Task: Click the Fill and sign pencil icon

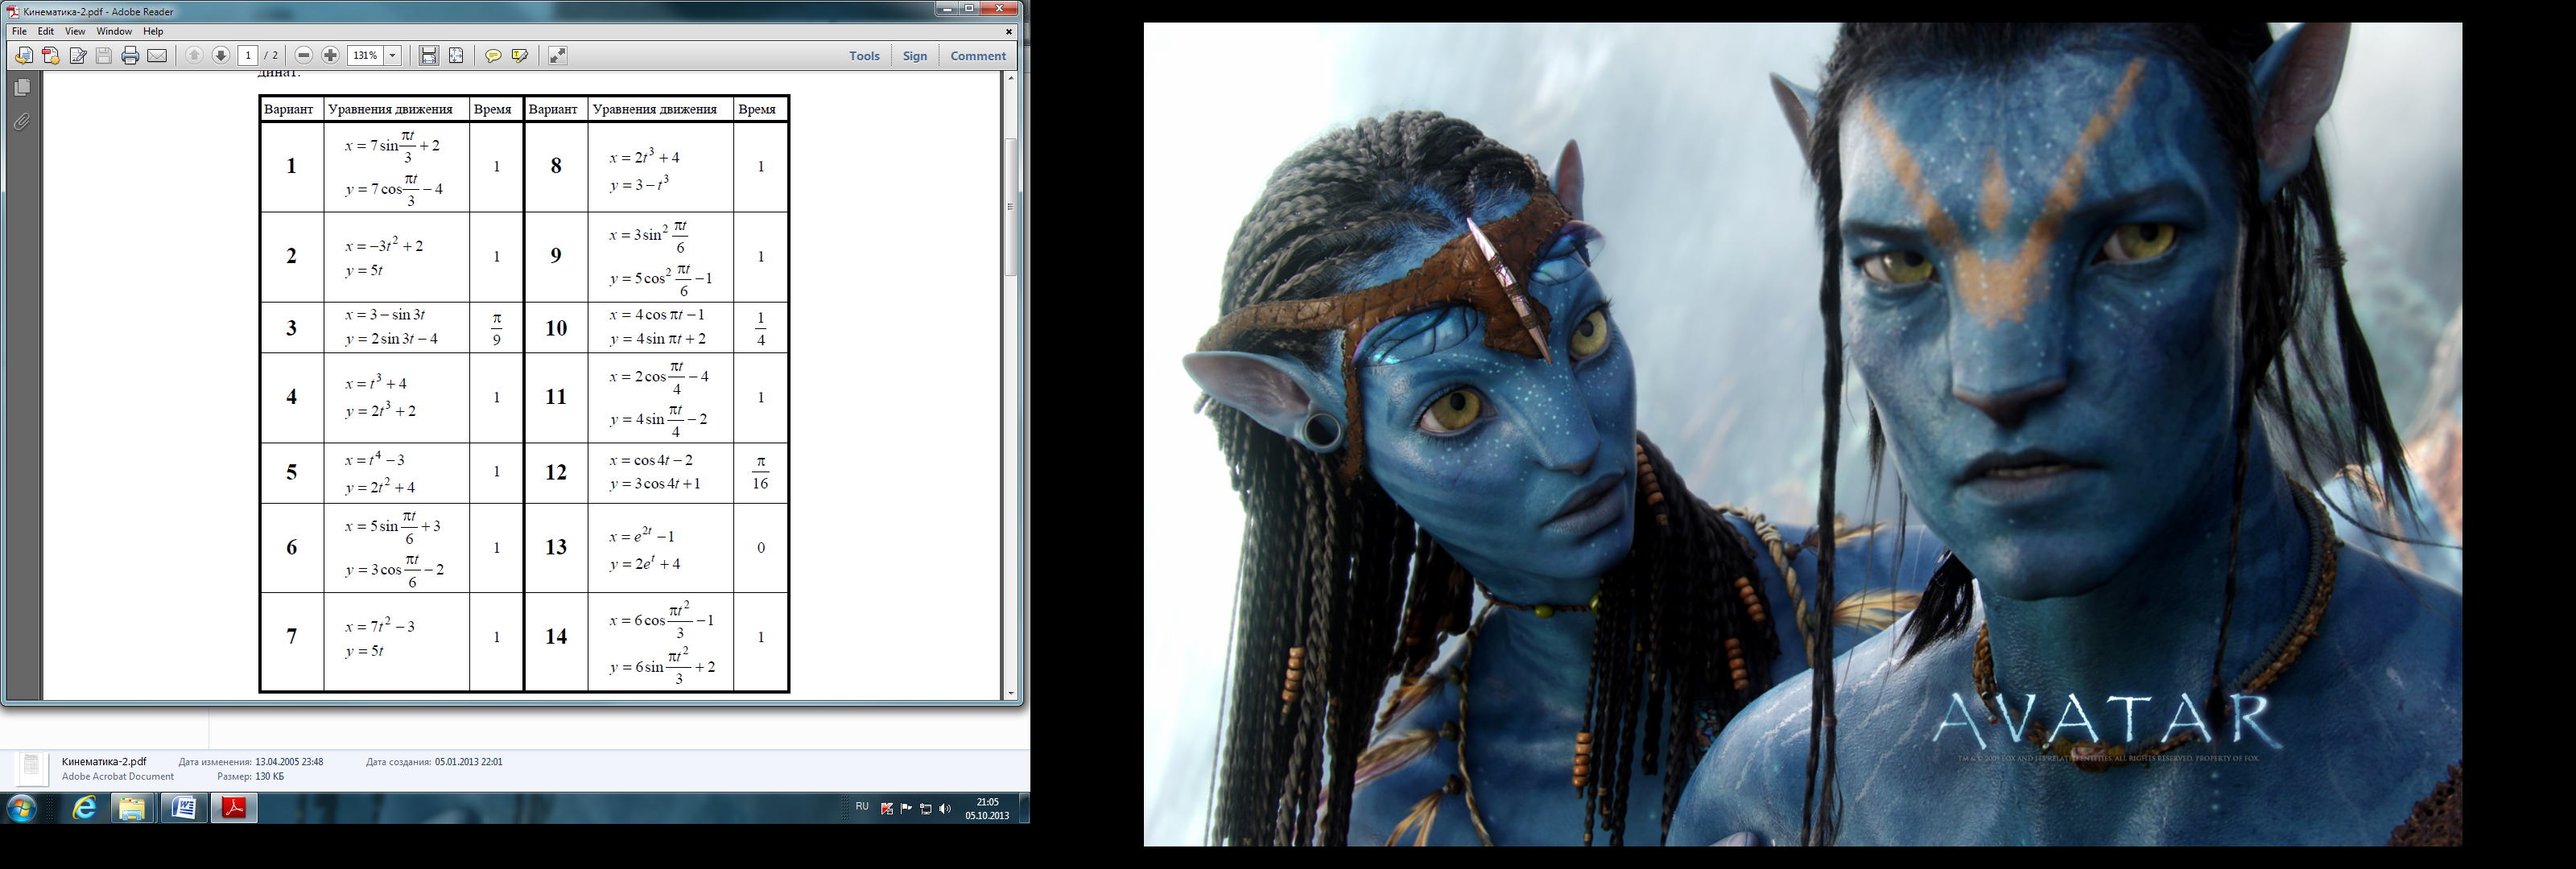Action: [78, 56]
